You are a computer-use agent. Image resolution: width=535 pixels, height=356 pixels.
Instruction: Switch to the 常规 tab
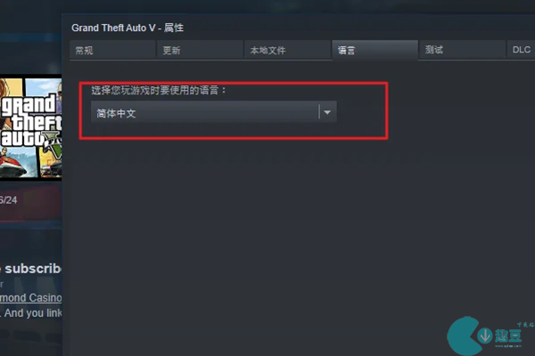coord(112,50)
